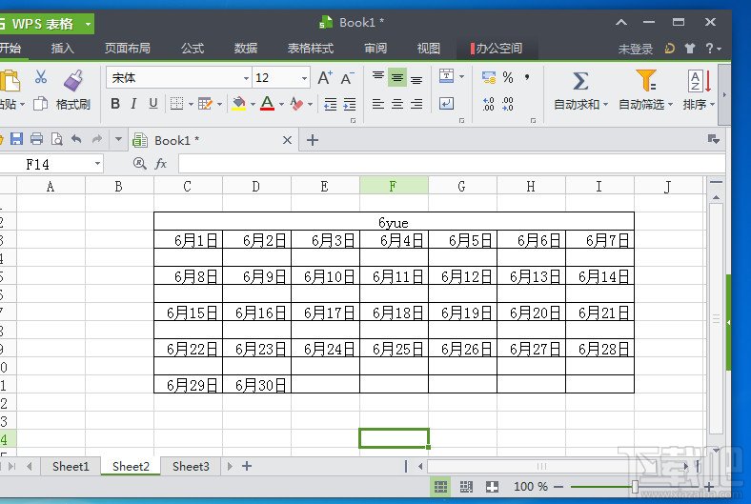Screen dimensions: 751x504
Task: Click column F header
Action: (x=394, y=186)
